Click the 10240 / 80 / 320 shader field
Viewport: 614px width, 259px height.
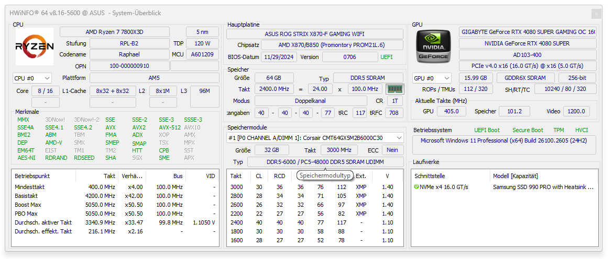click(x=565, y=89)
